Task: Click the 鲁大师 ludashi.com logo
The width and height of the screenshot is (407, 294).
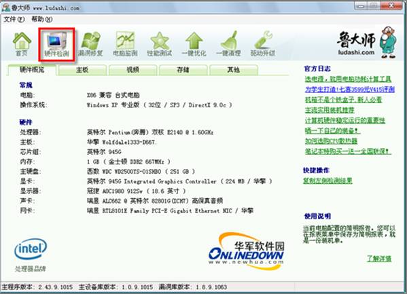Action: tap(367, 42)
